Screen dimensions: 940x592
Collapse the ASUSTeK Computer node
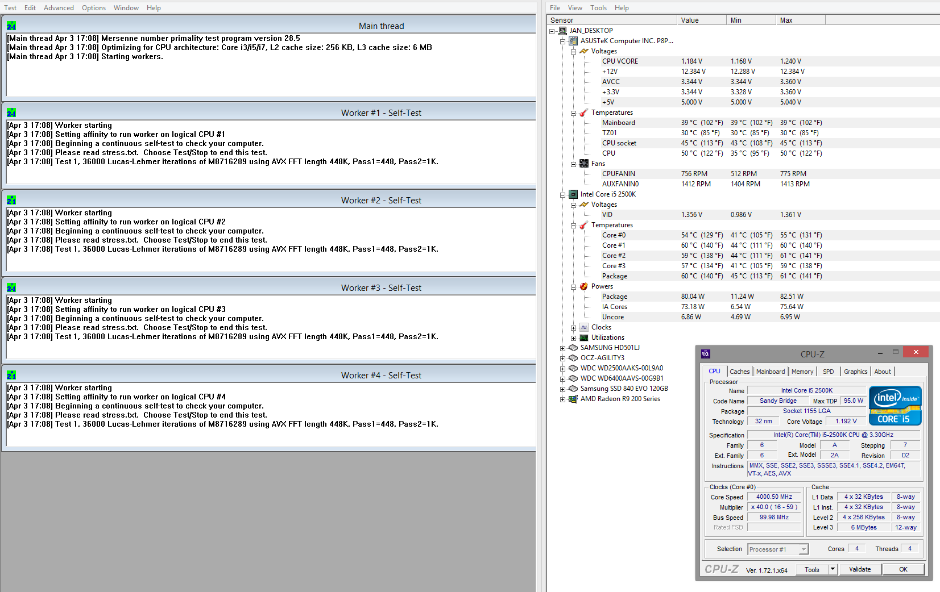tap(562, 41)
